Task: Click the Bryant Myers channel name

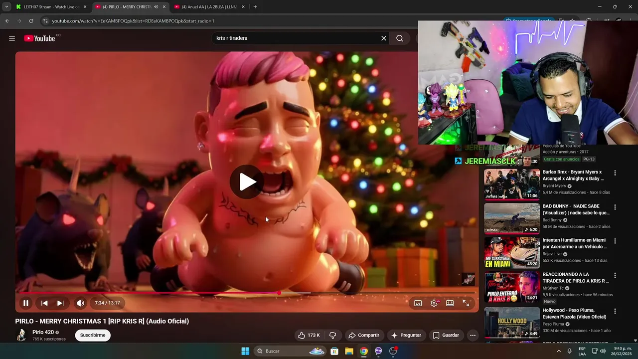Action: (x=554, y=186)
